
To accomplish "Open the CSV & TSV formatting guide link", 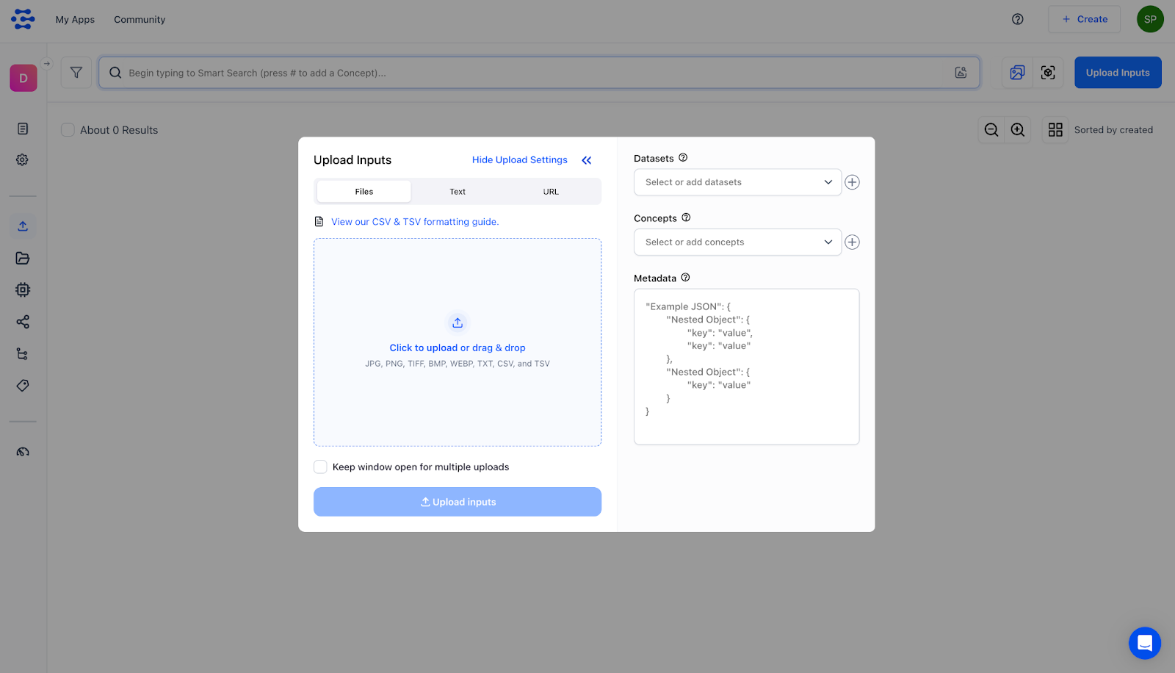I will (415, 222).
